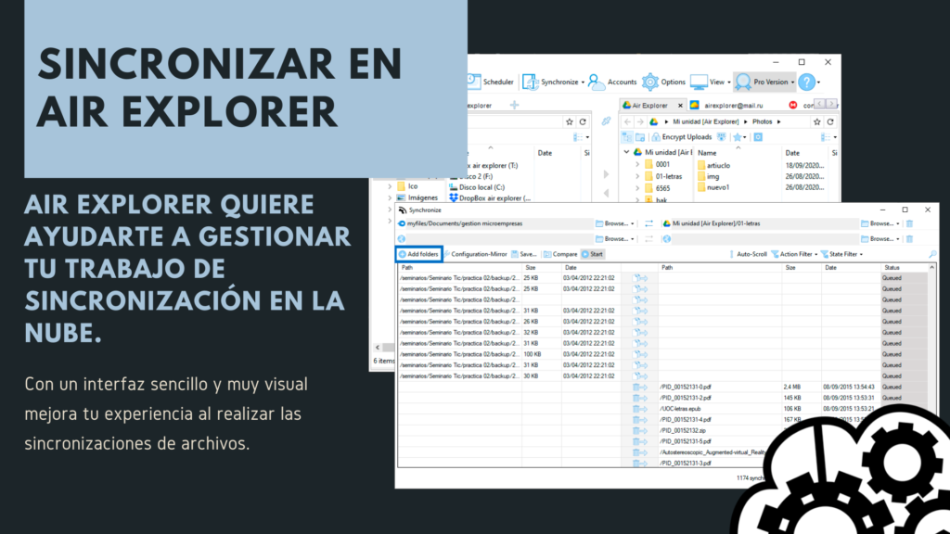The image size is (950, 534).
Task: Expand the 0001 folder in the tree
Action: pos(637,165)
